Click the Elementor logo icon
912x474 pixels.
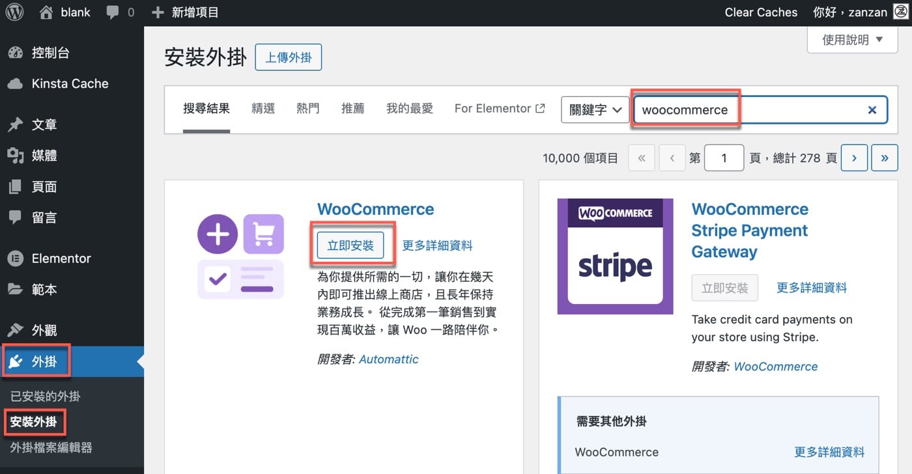click(x=16, y=258)
